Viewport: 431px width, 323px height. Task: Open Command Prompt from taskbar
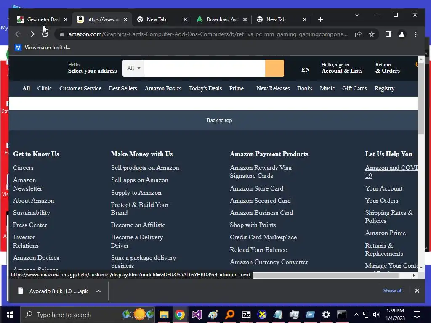tap(342, 315)
